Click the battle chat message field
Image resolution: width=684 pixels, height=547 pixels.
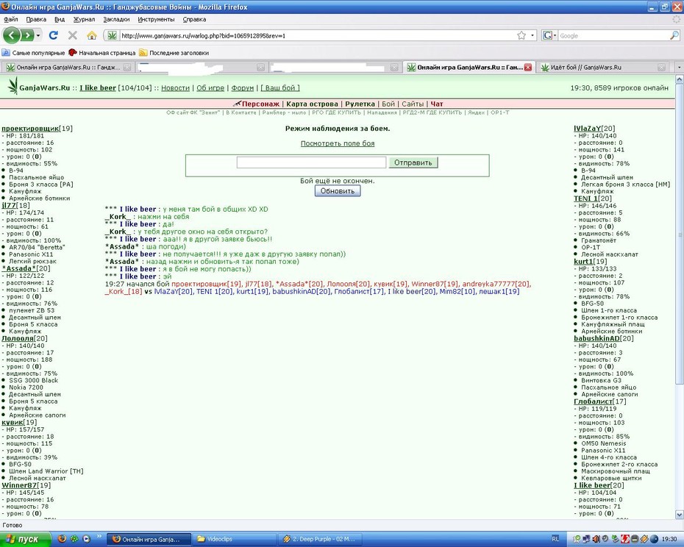point(311,162)
